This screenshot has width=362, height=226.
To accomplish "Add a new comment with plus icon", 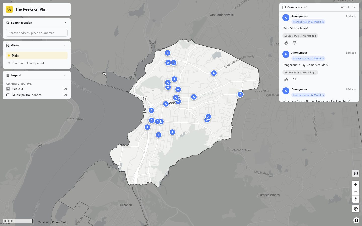I will coord(348,7).
